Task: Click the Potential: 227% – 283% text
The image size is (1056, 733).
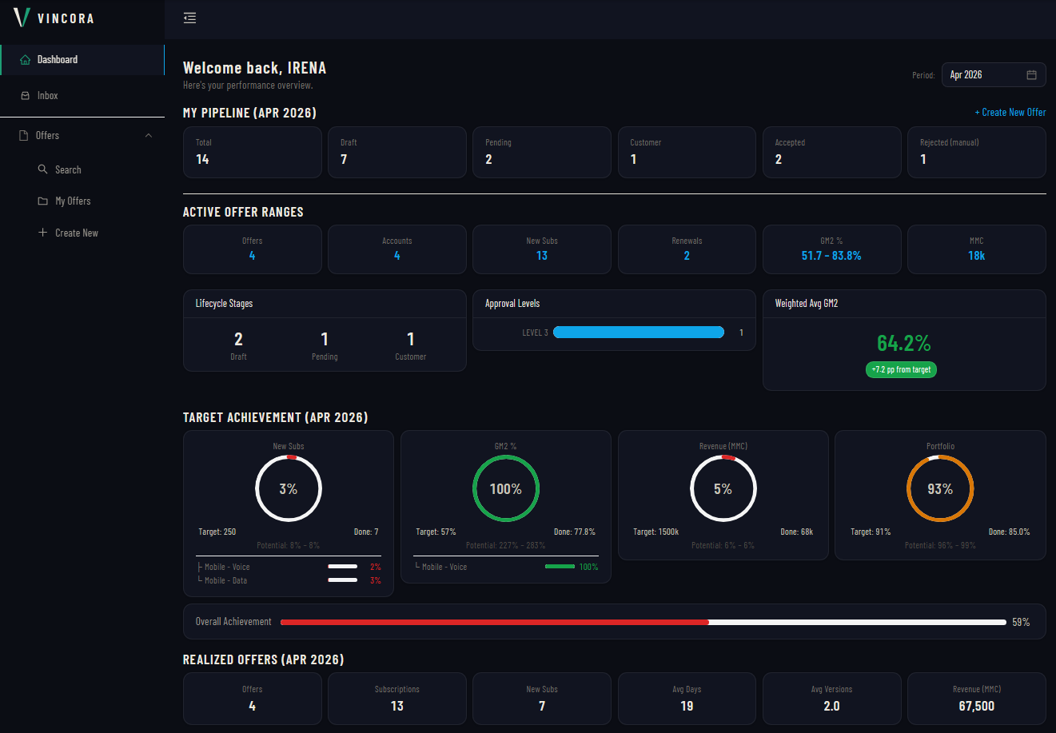Action: click(506, 545)
